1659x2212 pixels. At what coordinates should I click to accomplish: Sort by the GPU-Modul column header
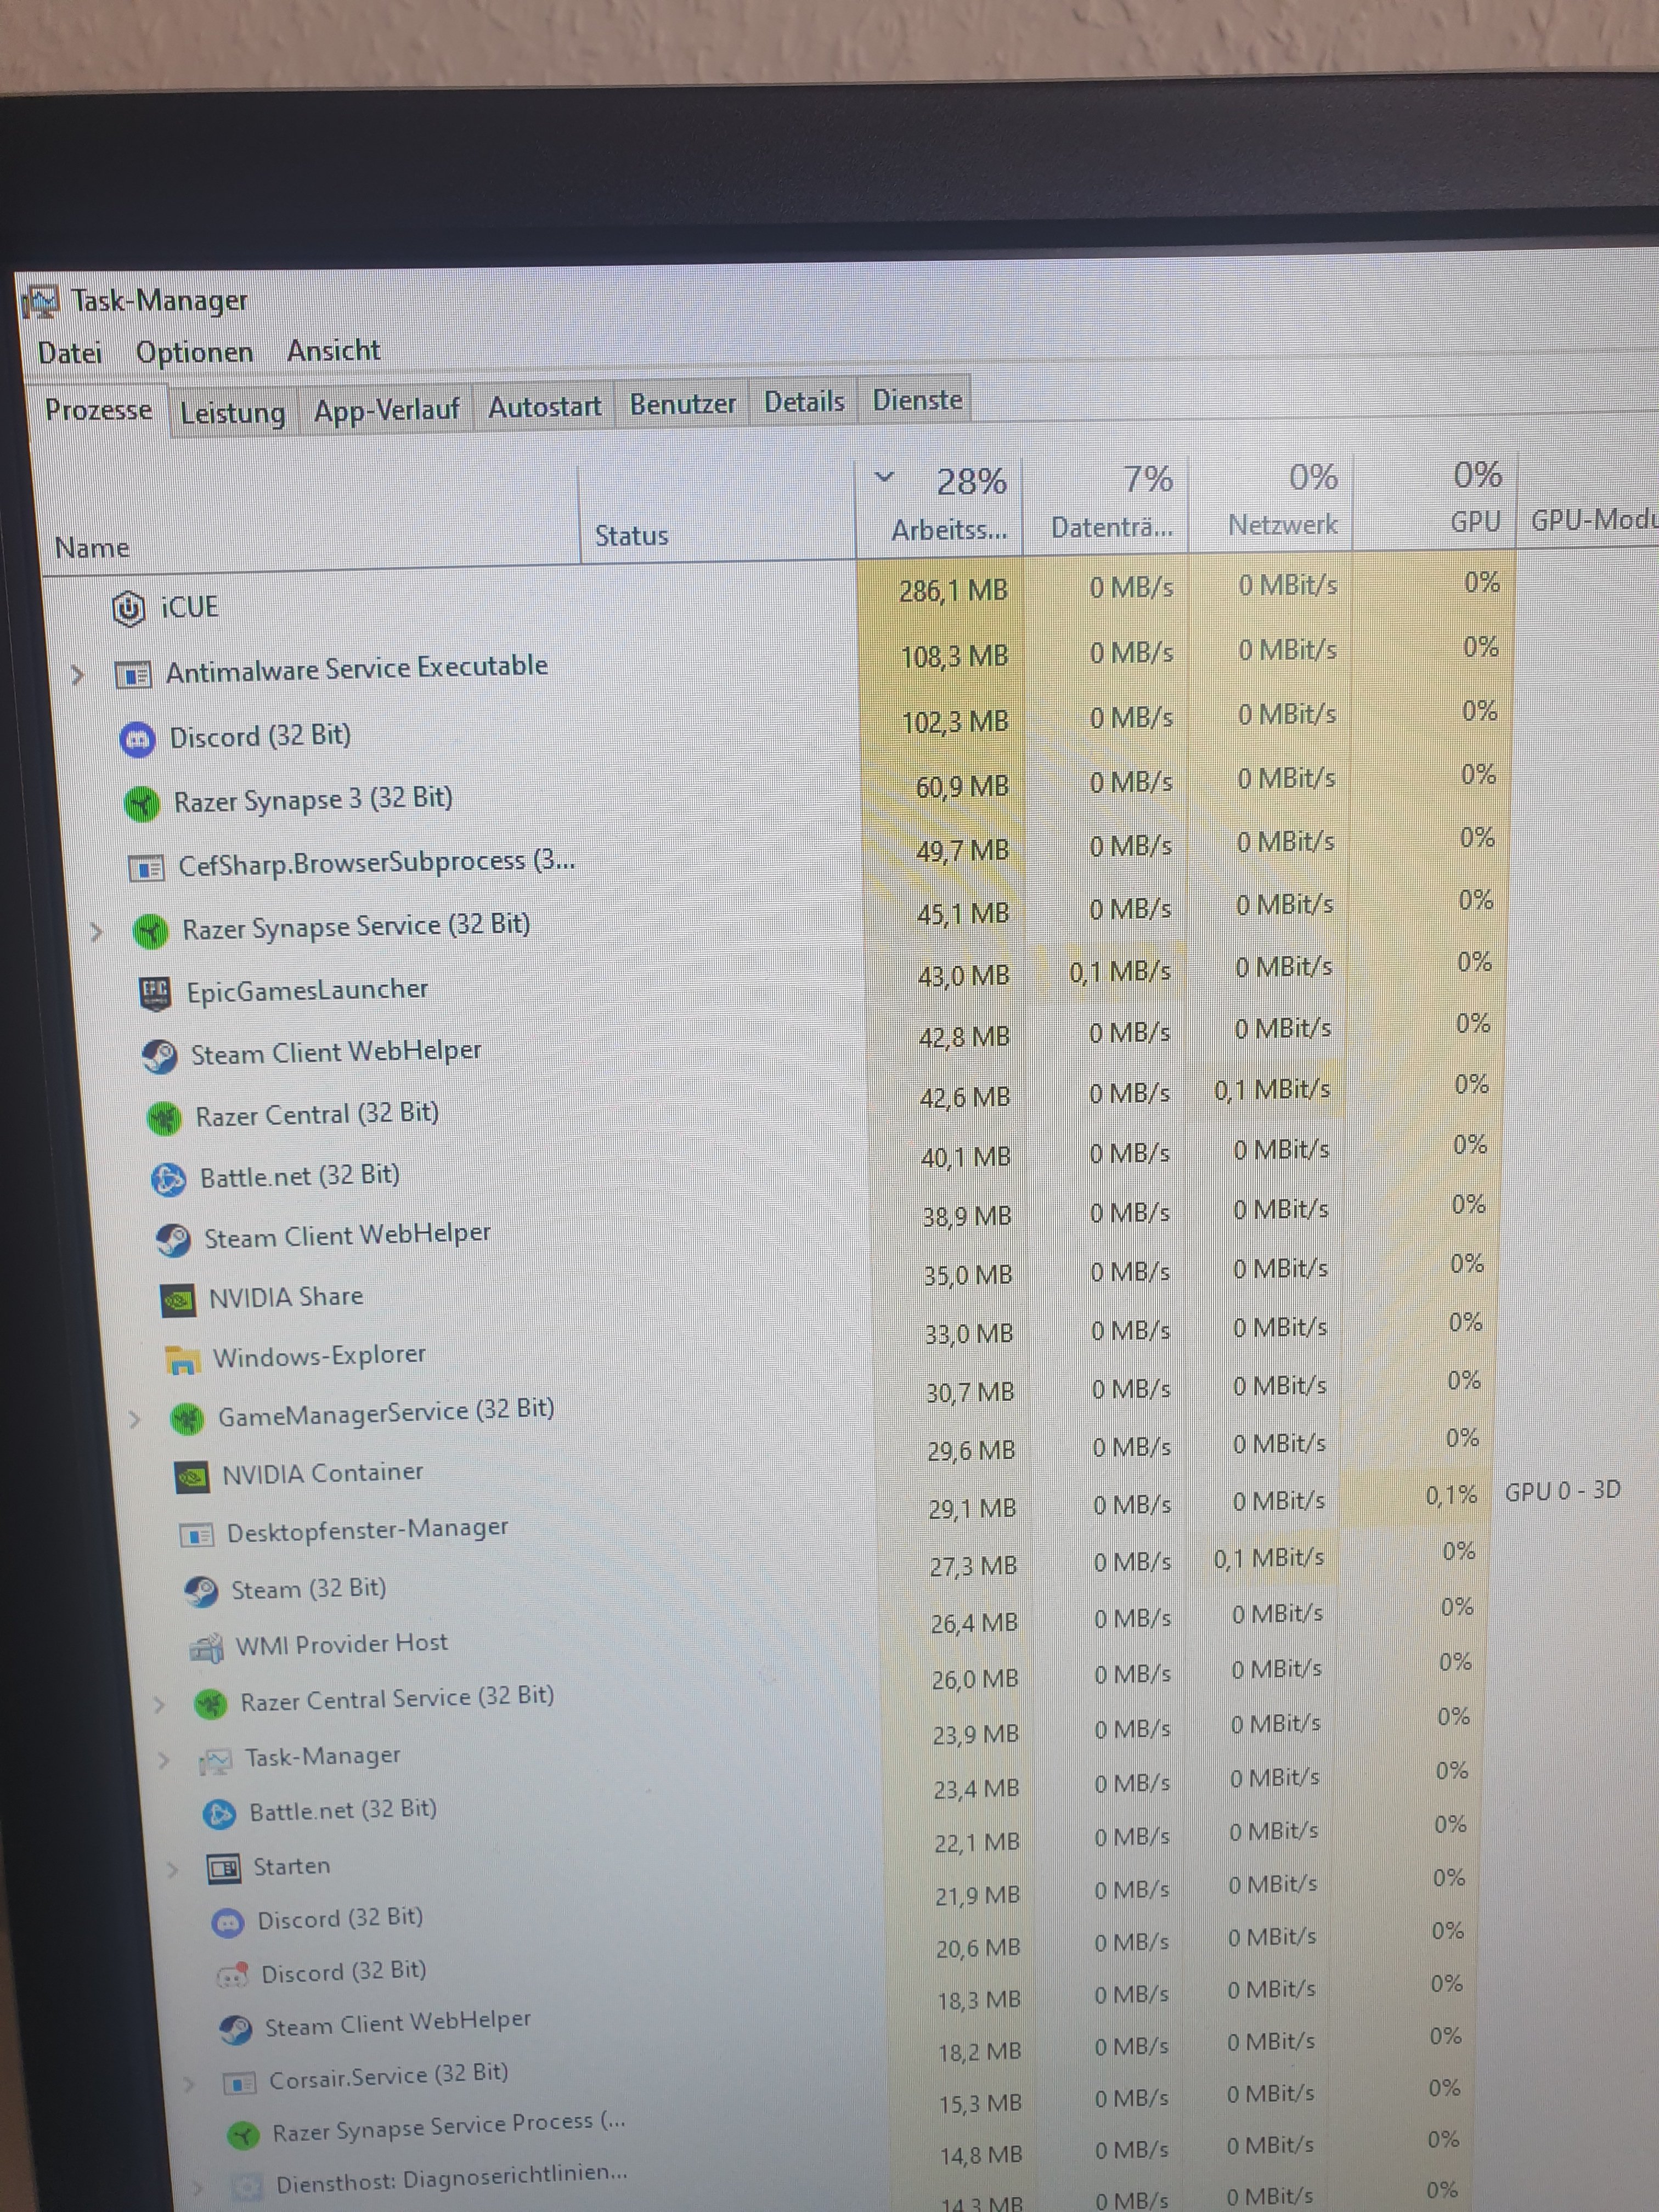tap(1594, 519)
